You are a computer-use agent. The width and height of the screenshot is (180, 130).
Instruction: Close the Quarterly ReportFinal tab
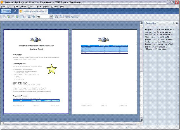pyautogui.click(x=46, y=11)
